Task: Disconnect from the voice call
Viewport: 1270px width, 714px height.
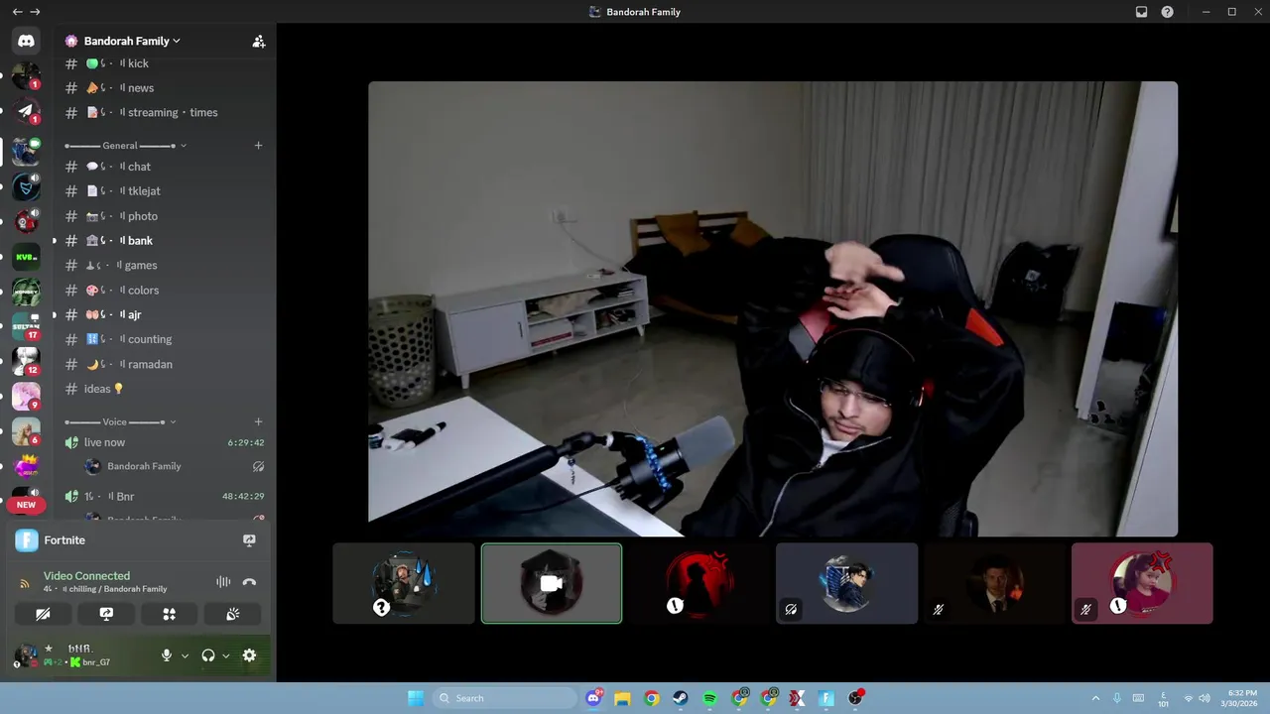Action: tap(249, 582)
